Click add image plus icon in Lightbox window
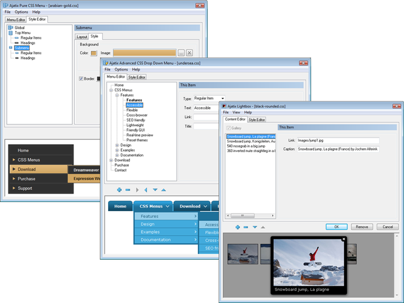This screenshot has height=303, width=404. tap(238, 227)
